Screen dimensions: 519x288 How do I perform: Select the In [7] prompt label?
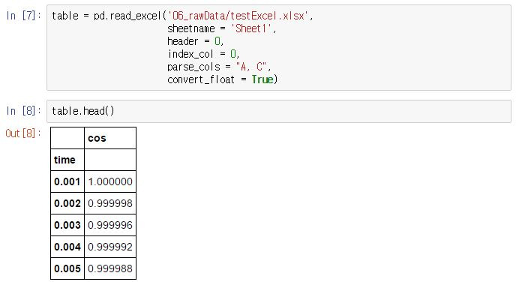click(x=23, y=16)
